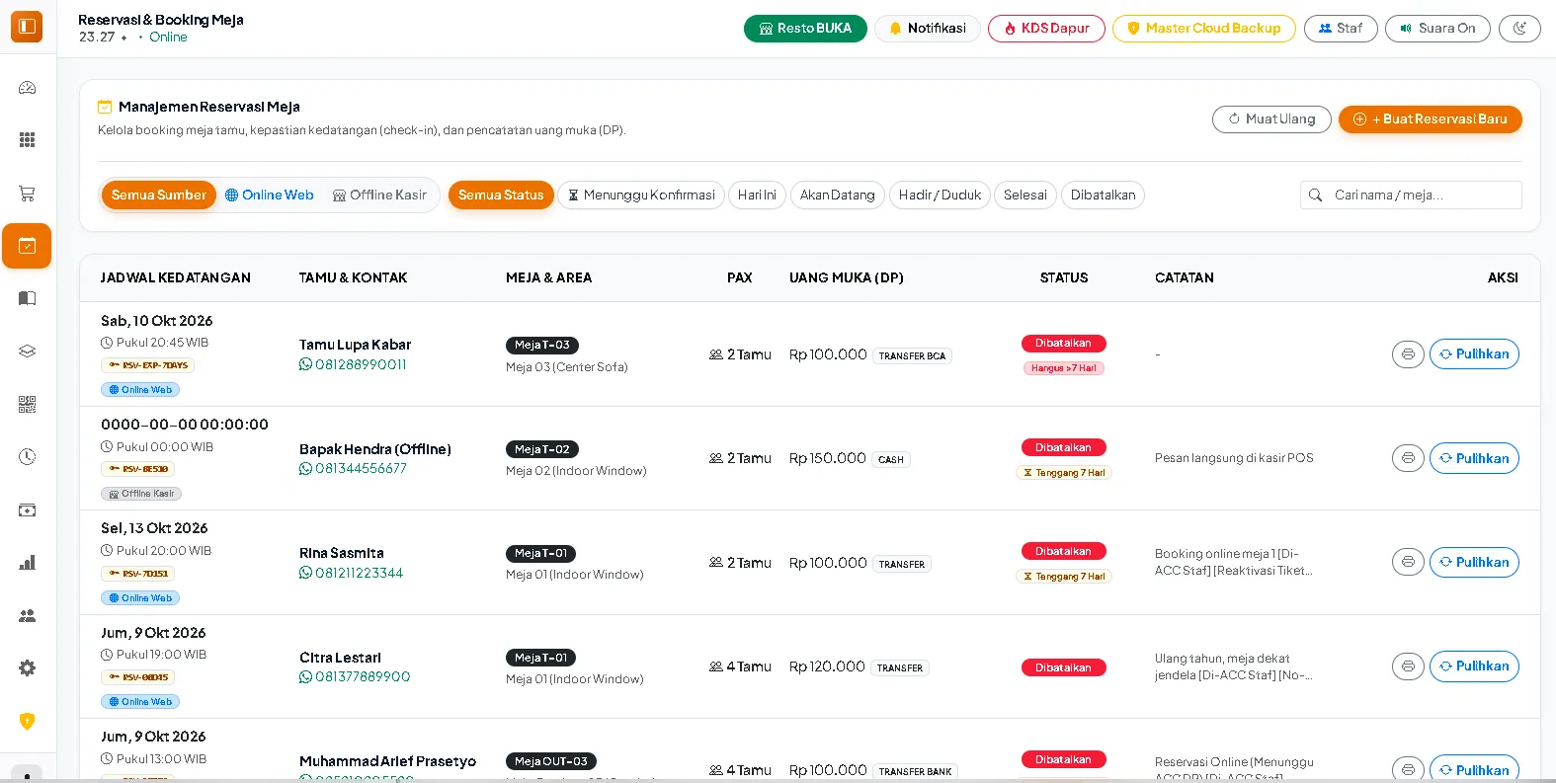This screenshot has width=1556, height=783.
Task: Toggle dark mode with the moon button
Action: click(x=1519, y=29)
